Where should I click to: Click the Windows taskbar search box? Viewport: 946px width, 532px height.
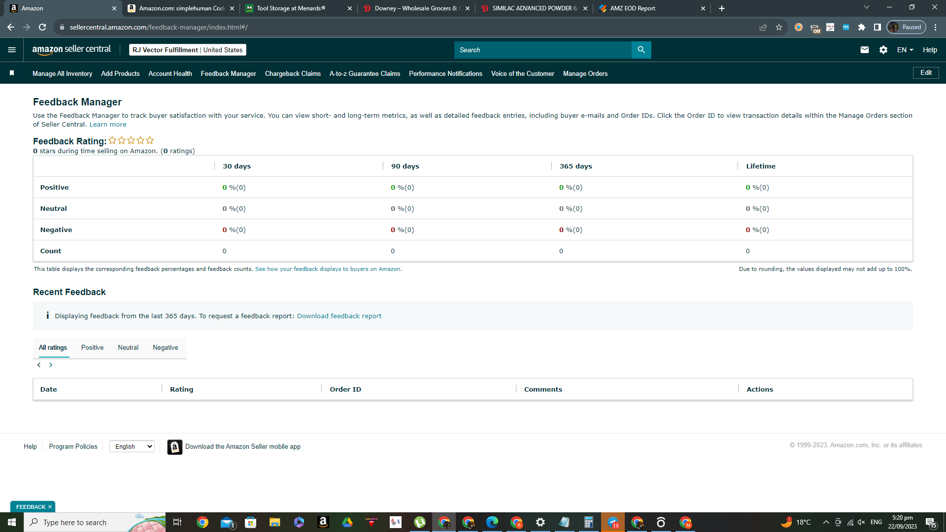[95, 522]
